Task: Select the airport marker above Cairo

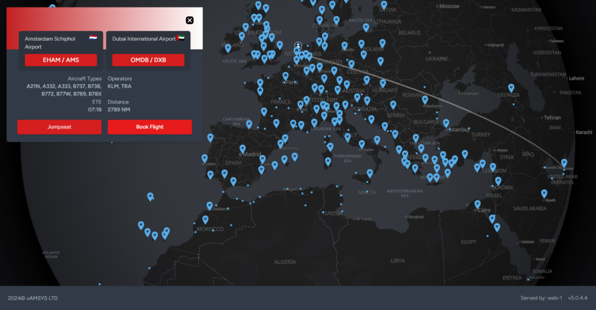Action: pos(477,204)
